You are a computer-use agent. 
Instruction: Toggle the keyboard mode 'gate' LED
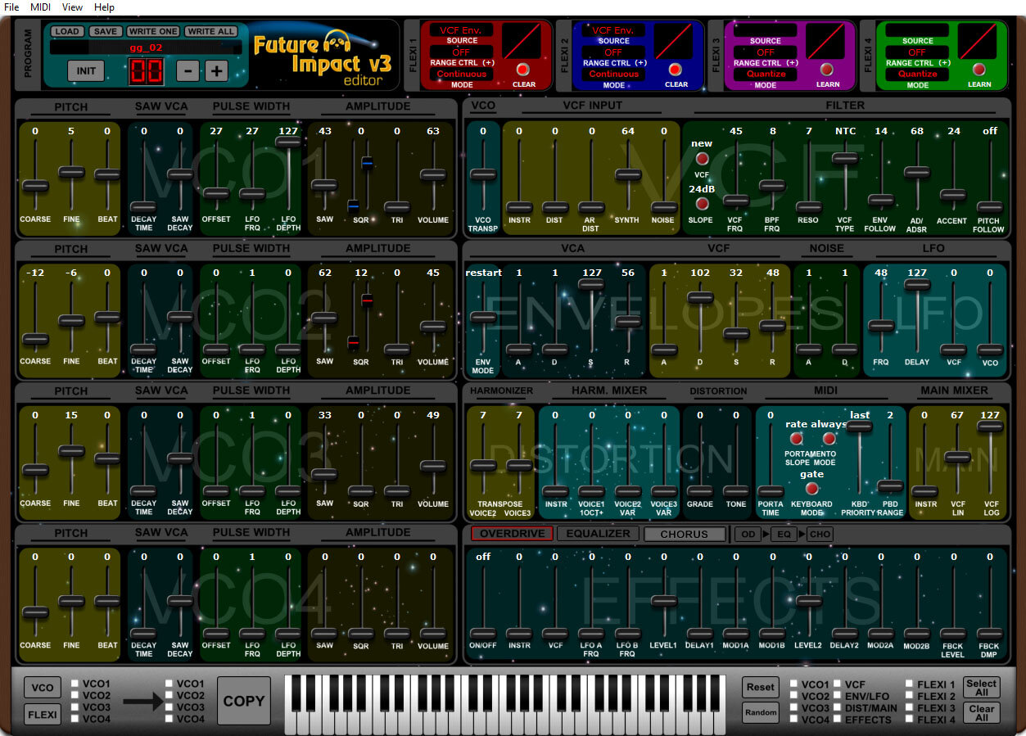click(x=811, y=489)
